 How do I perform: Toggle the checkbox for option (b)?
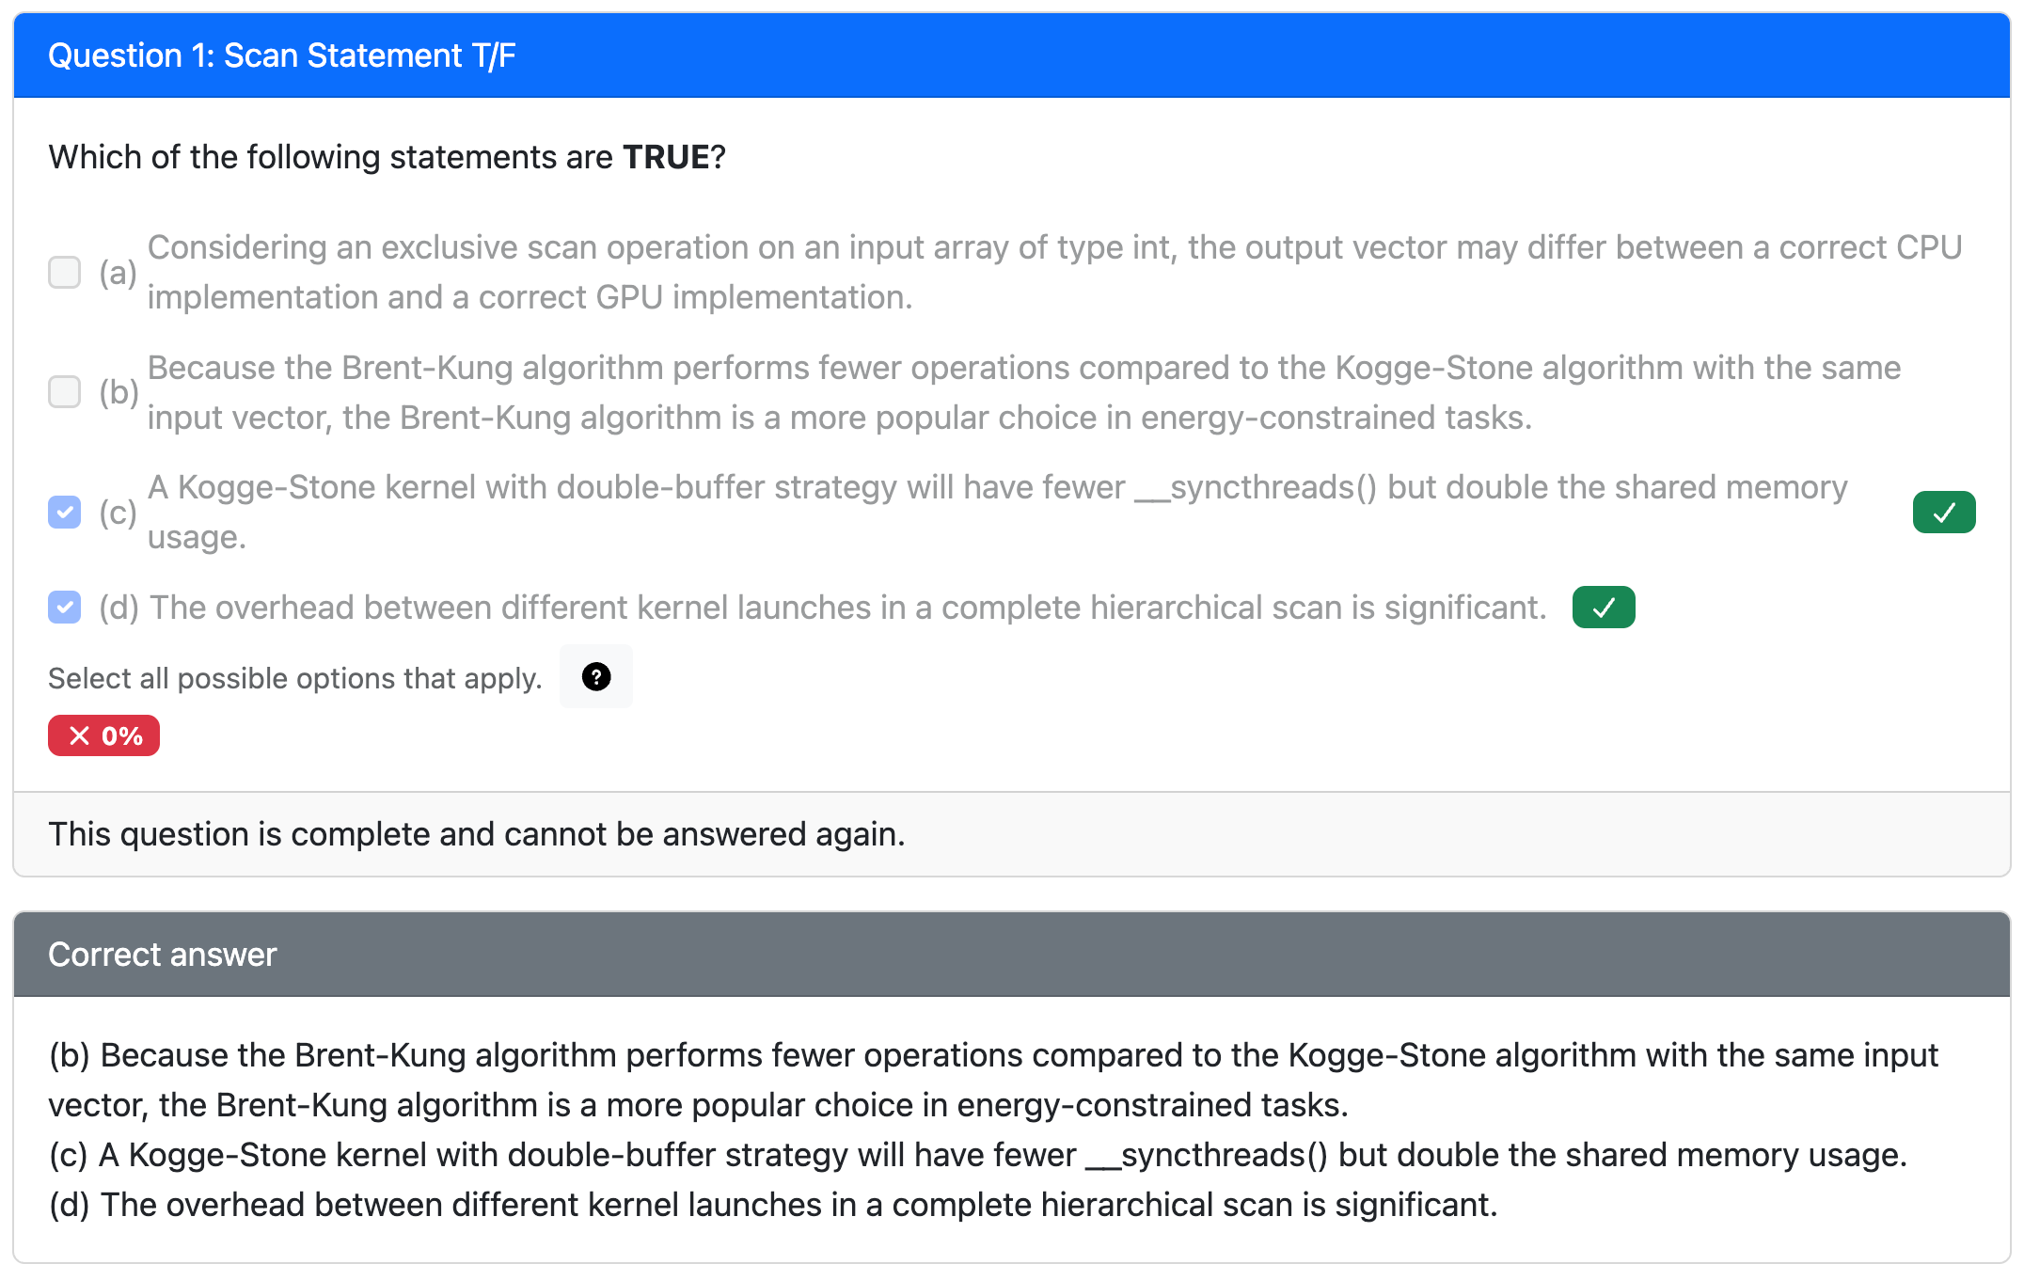65,392
